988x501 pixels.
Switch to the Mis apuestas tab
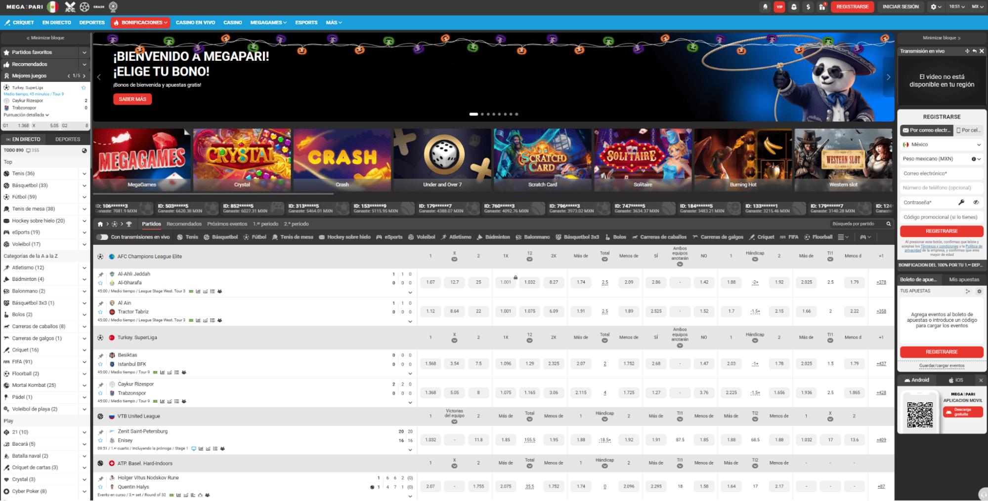pyautogui.click(x=964, y=280)
